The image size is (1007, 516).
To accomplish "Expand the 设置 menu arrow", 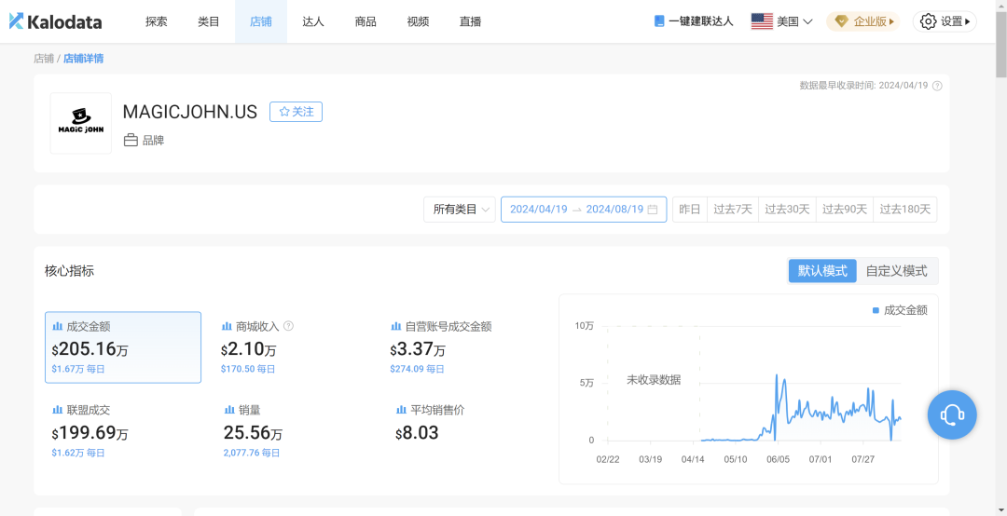I will click(968, 21).
